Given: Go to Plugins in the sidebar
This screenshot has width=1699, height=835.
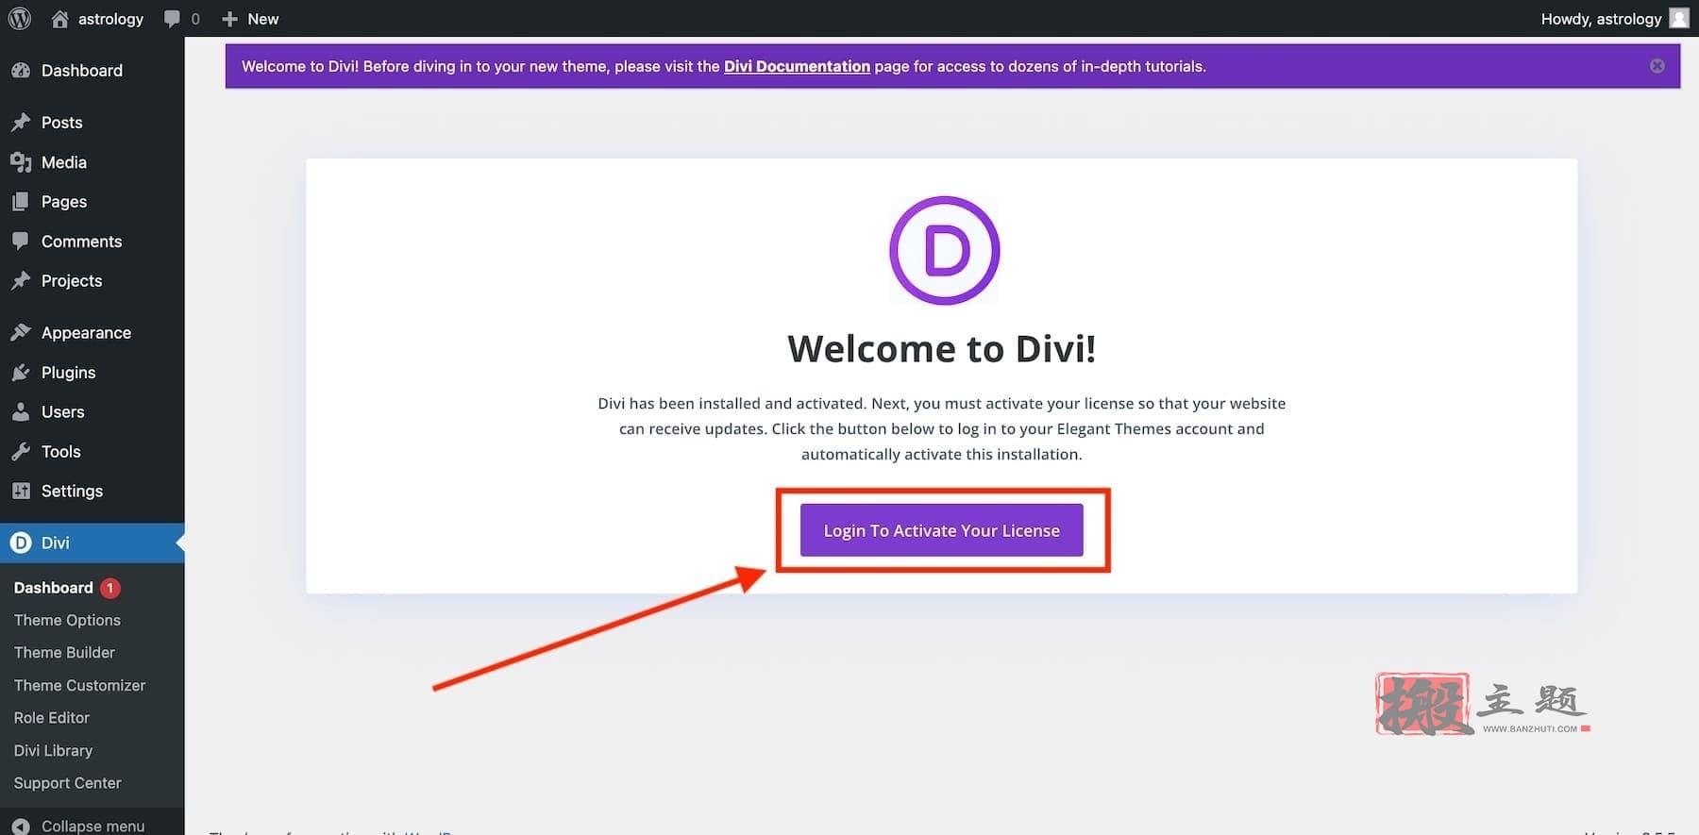Looking at the screenshot, I should 69,372.
